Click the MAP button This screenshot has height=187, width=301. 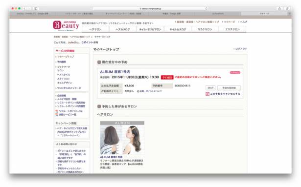[x=210, y=88]
